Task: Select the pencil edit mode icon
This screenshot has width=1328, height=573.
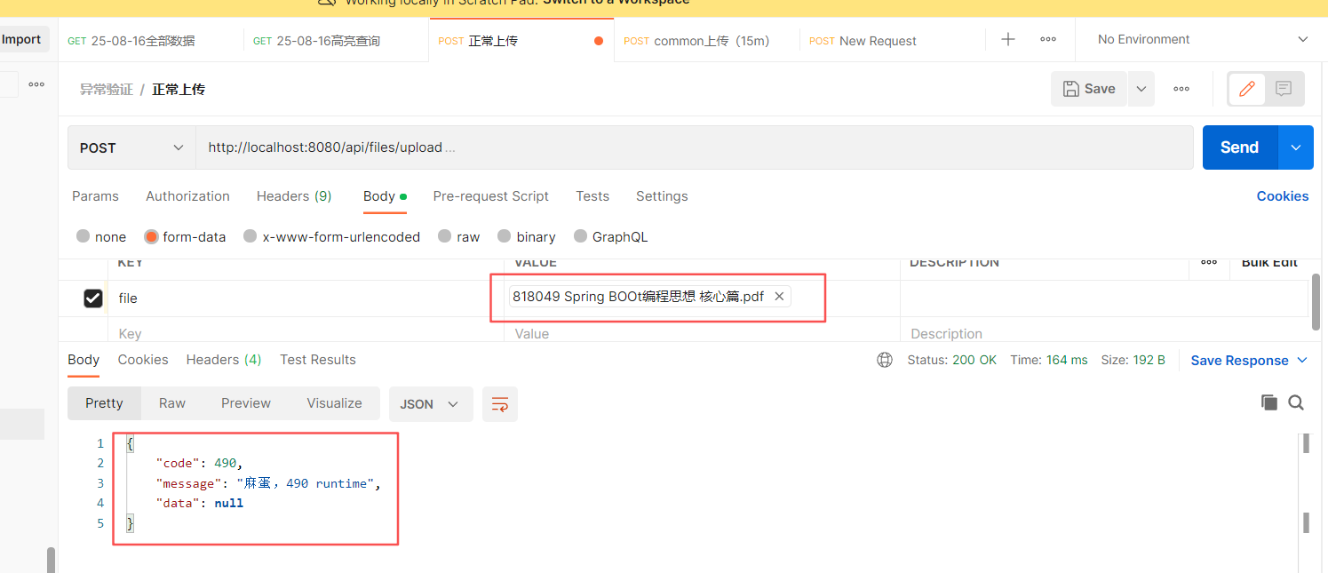Action: [1247, 89]
